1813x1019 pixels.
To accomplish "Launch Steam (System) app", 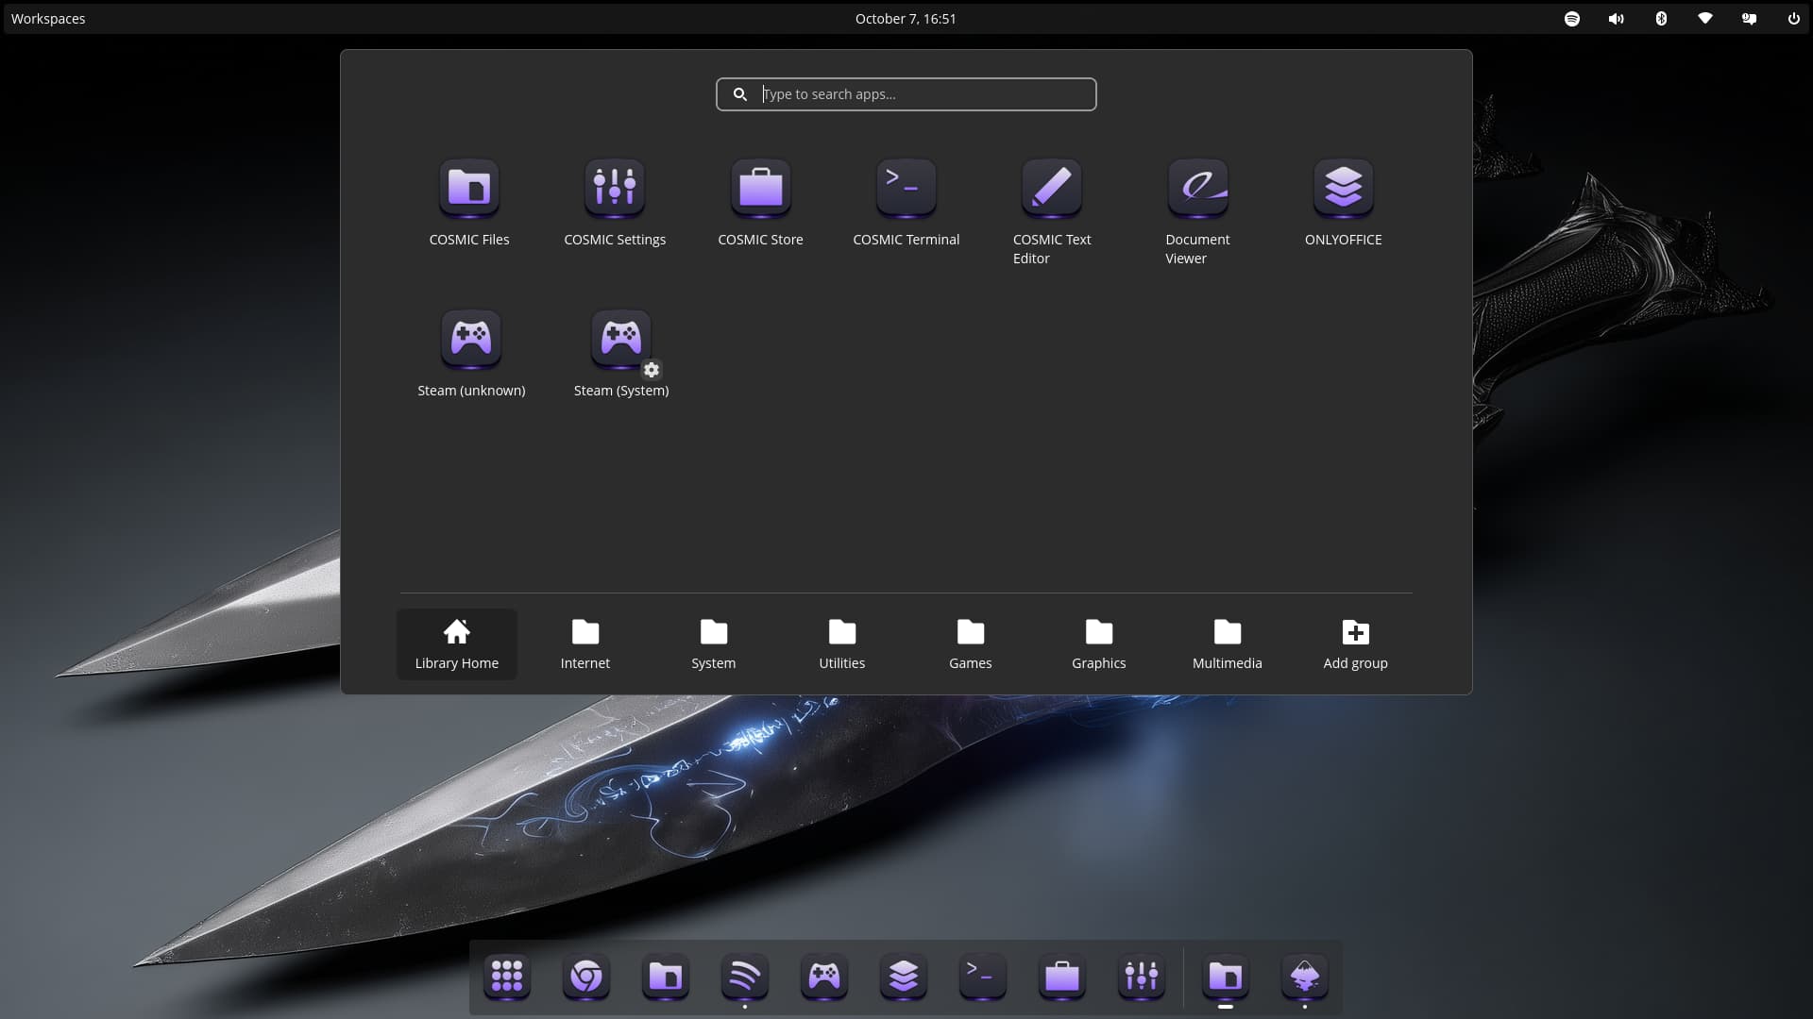I will point(620,339).
